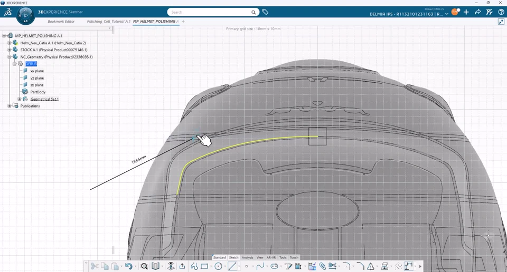
Task: Collapse the MP_HELMET_POLISHING A.1 root node
Action: (4, 36)
